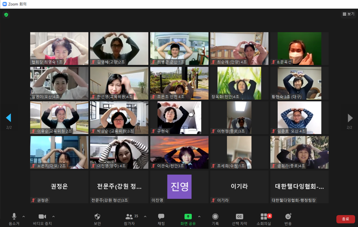Viewport: 358px width, 227px height.
Task: Click the red 종료 end meeting button
Action: pyautogui.click(x=345, y=219)
